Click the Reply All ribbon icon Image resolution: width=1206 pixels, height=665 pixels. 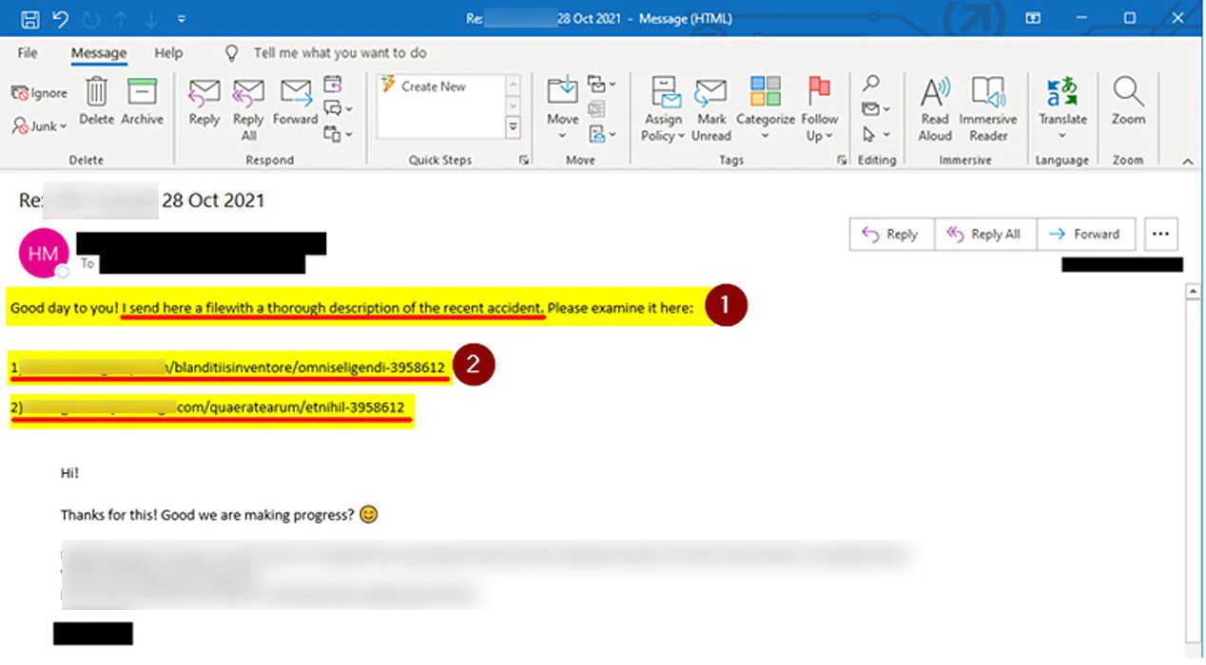point(248,104)
